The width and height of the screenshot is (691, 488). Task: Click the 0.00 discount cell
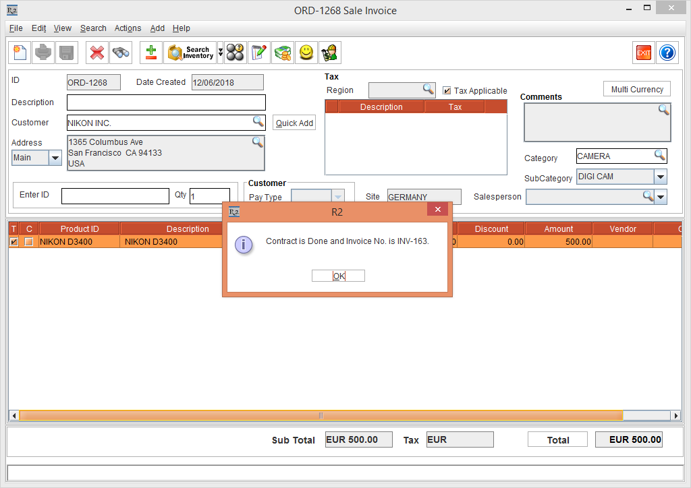[x=491, y=241]
